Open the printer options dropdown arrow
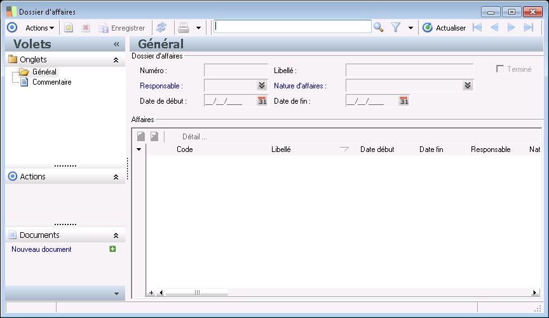This screenshot has width=549, height=318. tap(198, 28)
